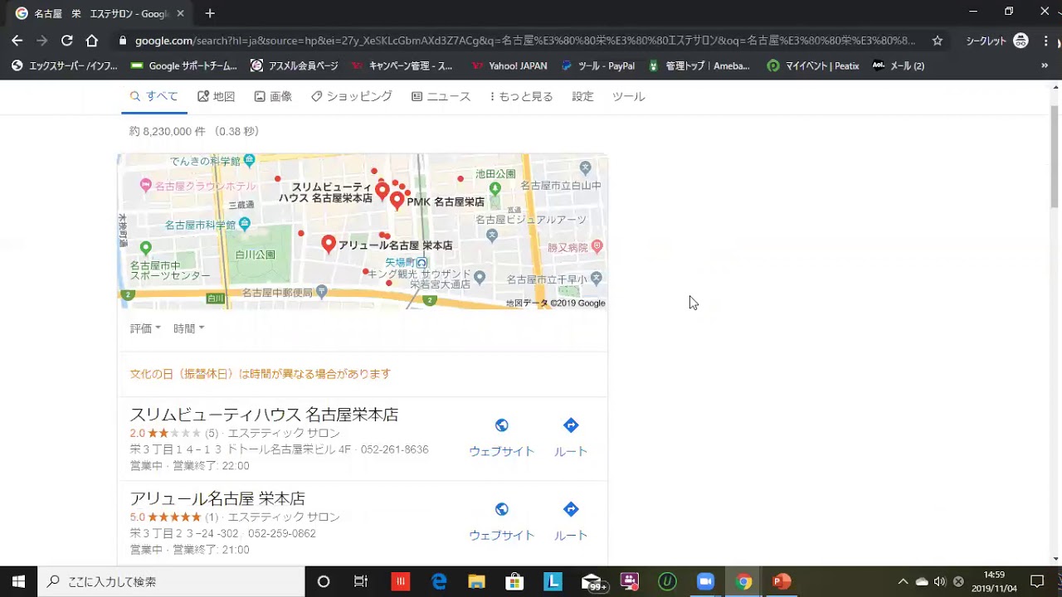Viewport: 1062px width, 597px height.
Task: Open the Mail app showing 99+
Action: point(592,581)
